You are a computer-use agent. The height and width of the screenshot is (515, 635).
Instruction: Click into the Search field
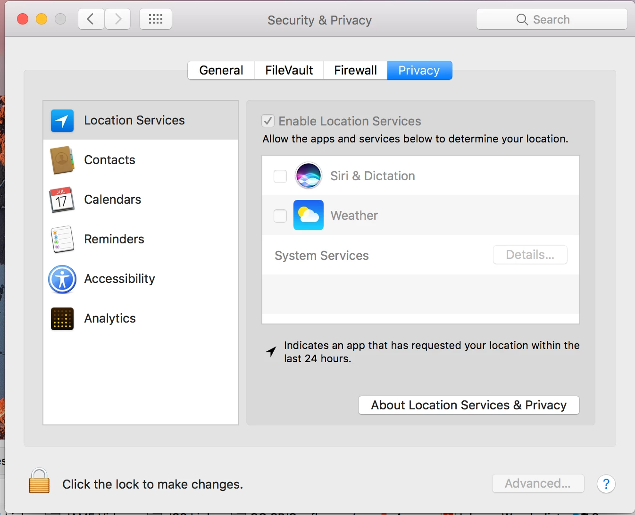[x=551, y=19]
